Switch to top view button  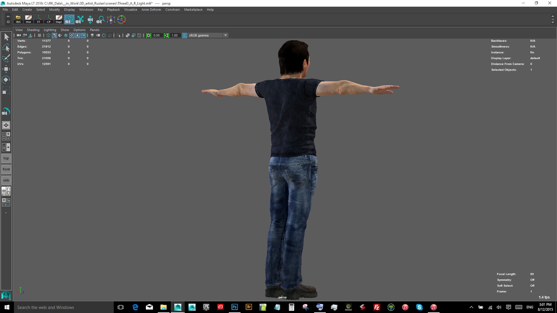[x=6, y=158]
